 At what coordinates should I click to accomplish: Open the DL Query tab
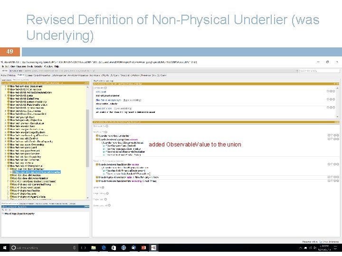[115, 75]
